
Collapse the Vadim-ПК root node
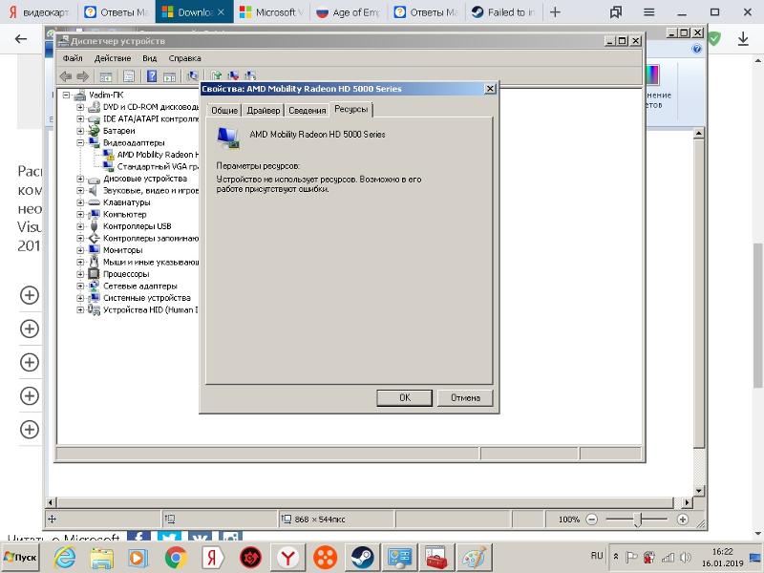(67, 95)
